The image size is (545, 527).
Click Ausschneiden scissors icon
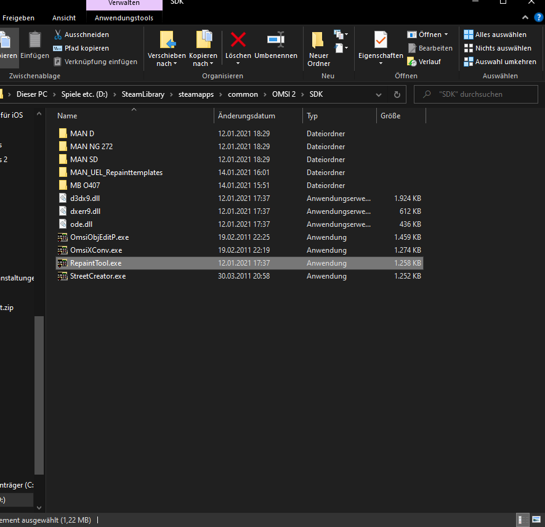(x=58, y=35)
